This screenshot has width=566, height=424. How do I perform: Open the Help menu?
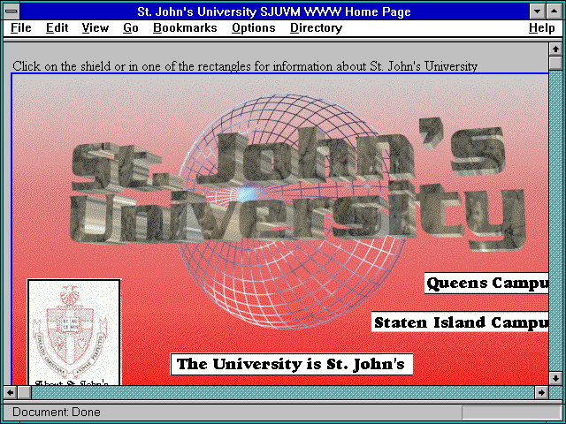coord(542,28)
